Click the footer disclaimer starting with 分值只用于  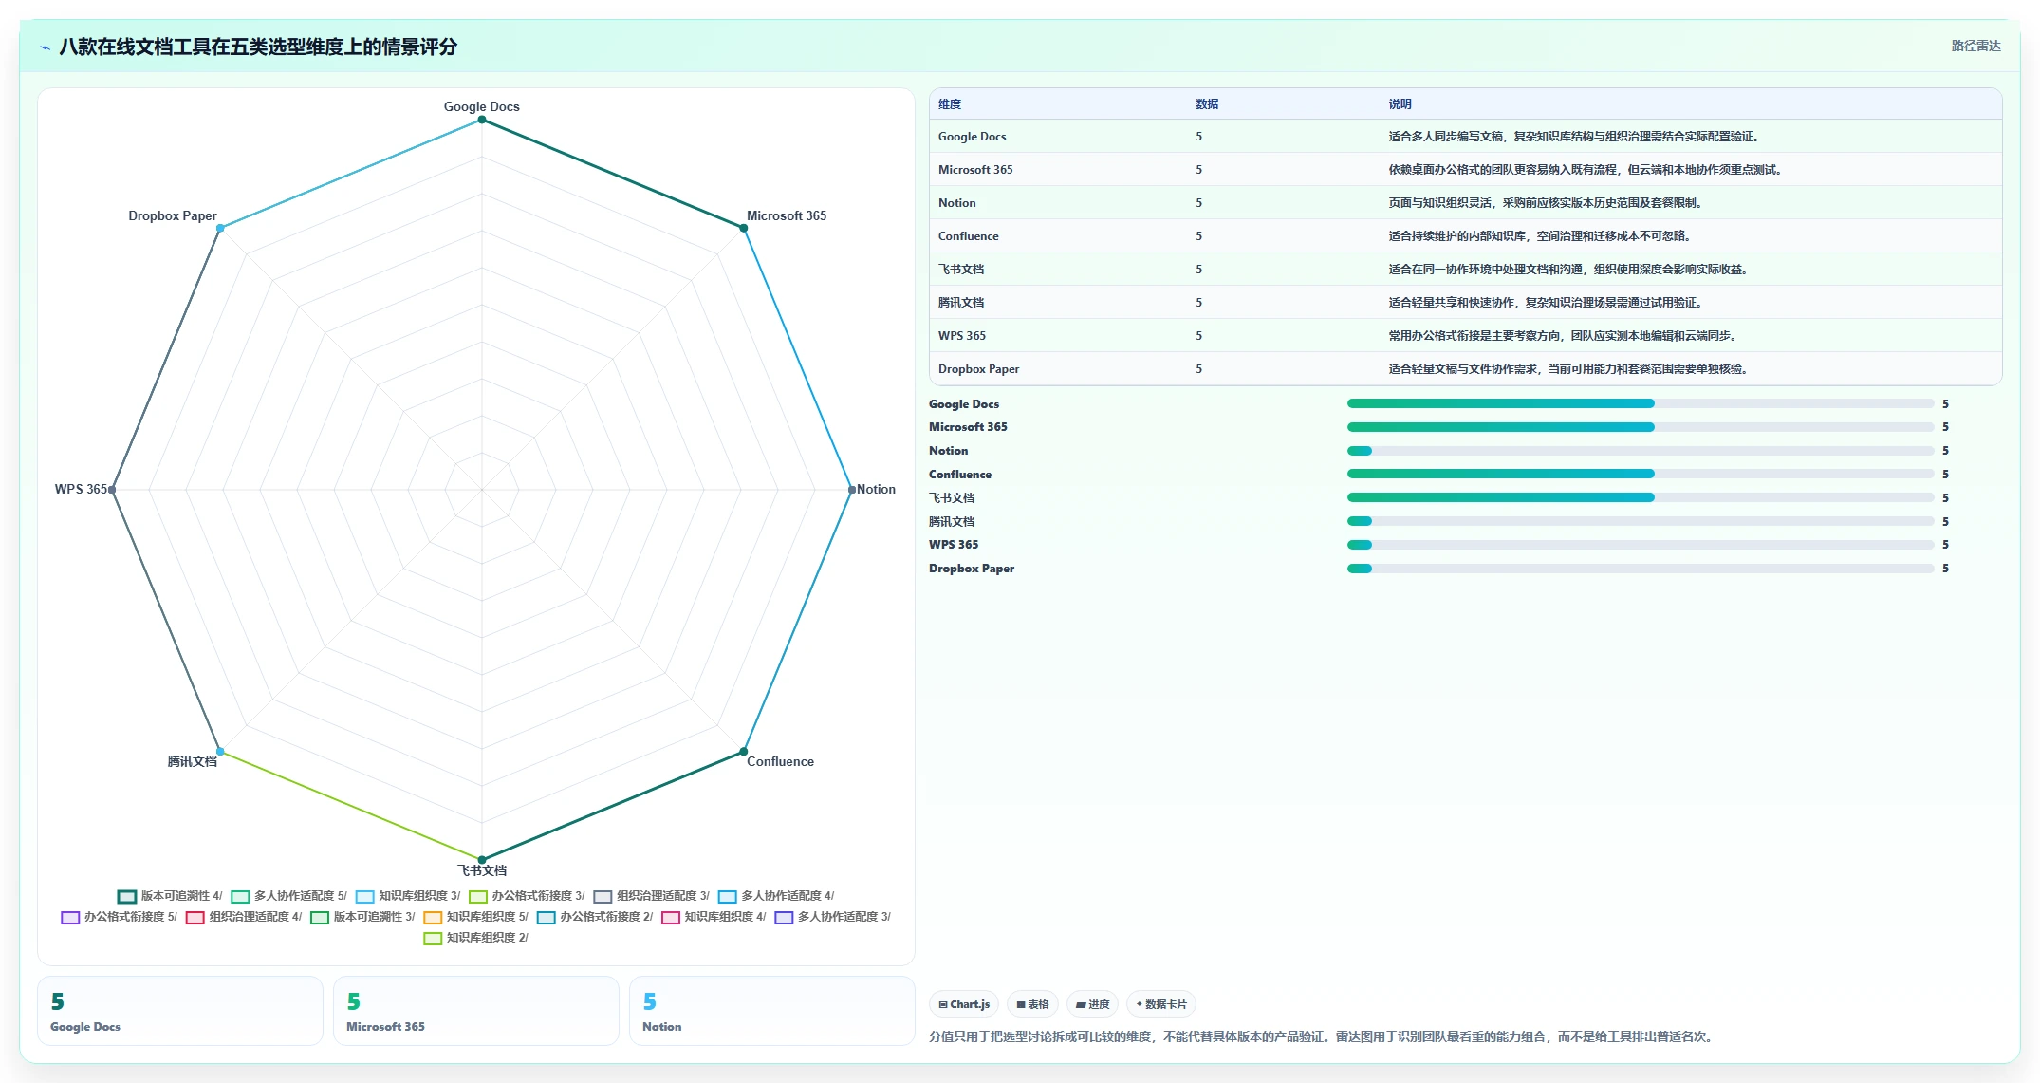tap(1323, 1036)
